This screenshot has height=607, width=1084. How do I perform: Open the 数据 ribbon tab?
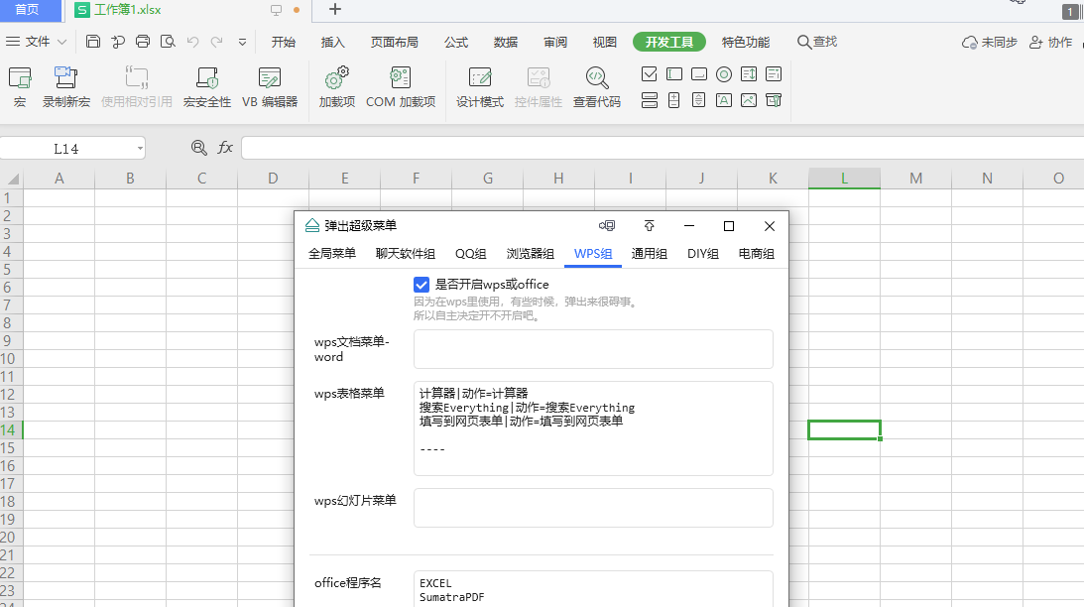point(506,43)
